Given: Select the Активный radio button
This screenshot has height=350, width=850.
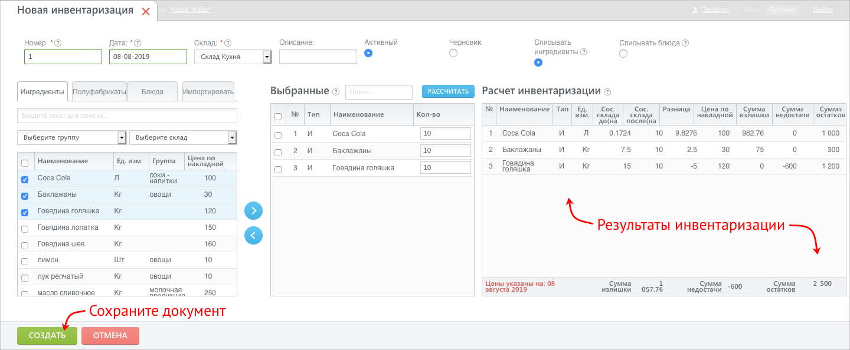Looking at the screenshot, I should pos(368,53).
